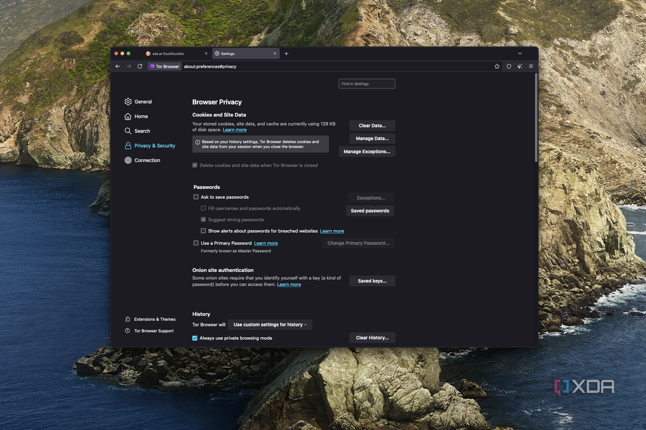Reload the page with refresh icon

point(140,66)
